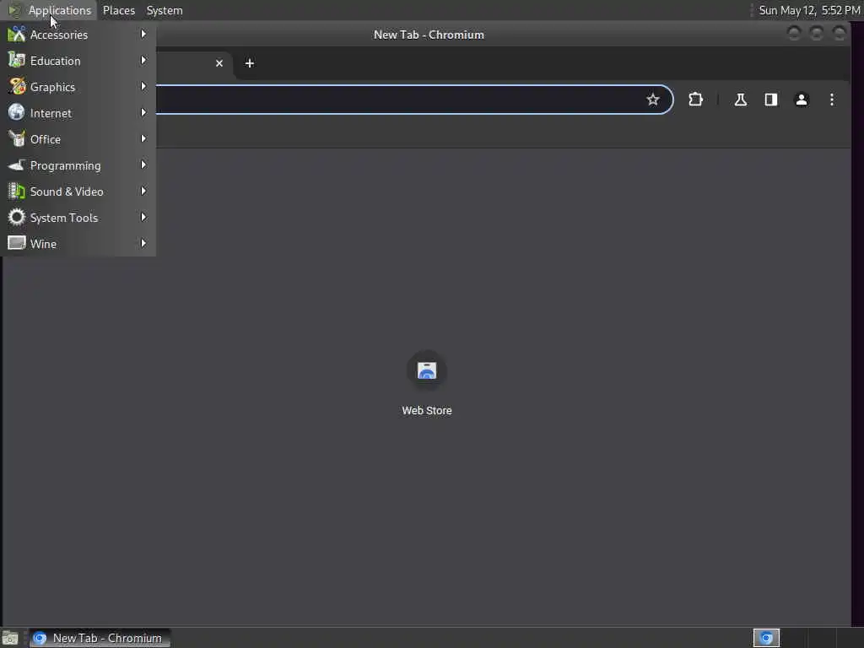864x648 pixels.
Task: Expand Accessories via its arrow
Action: (143, 34)
